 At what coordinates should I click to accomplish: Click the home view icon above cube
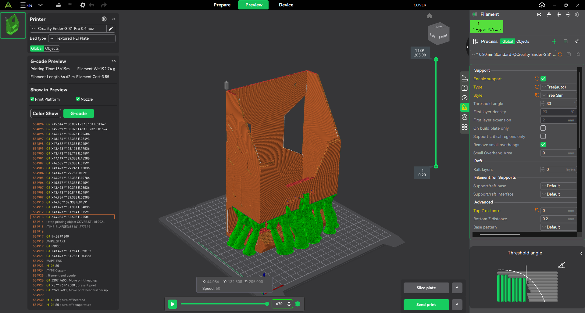(430, 16)
